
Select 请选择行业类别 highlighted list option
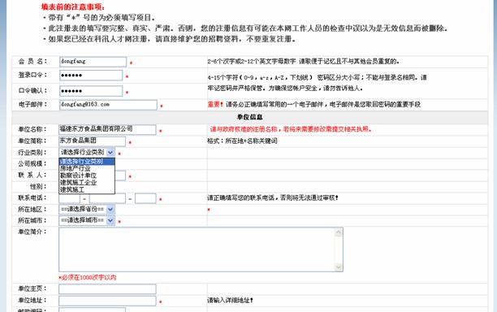[87, 162]
